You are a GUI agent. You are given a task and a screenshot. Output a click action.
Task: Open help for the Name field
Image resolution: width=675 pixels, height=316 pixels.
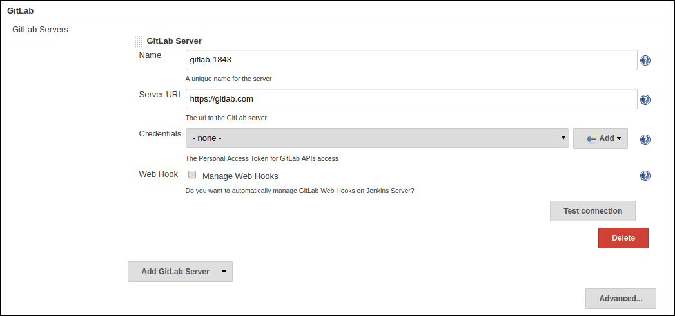(645, 60)
